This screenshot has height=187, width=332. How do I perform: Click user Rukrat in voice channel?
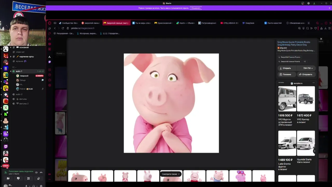[29, 89]
